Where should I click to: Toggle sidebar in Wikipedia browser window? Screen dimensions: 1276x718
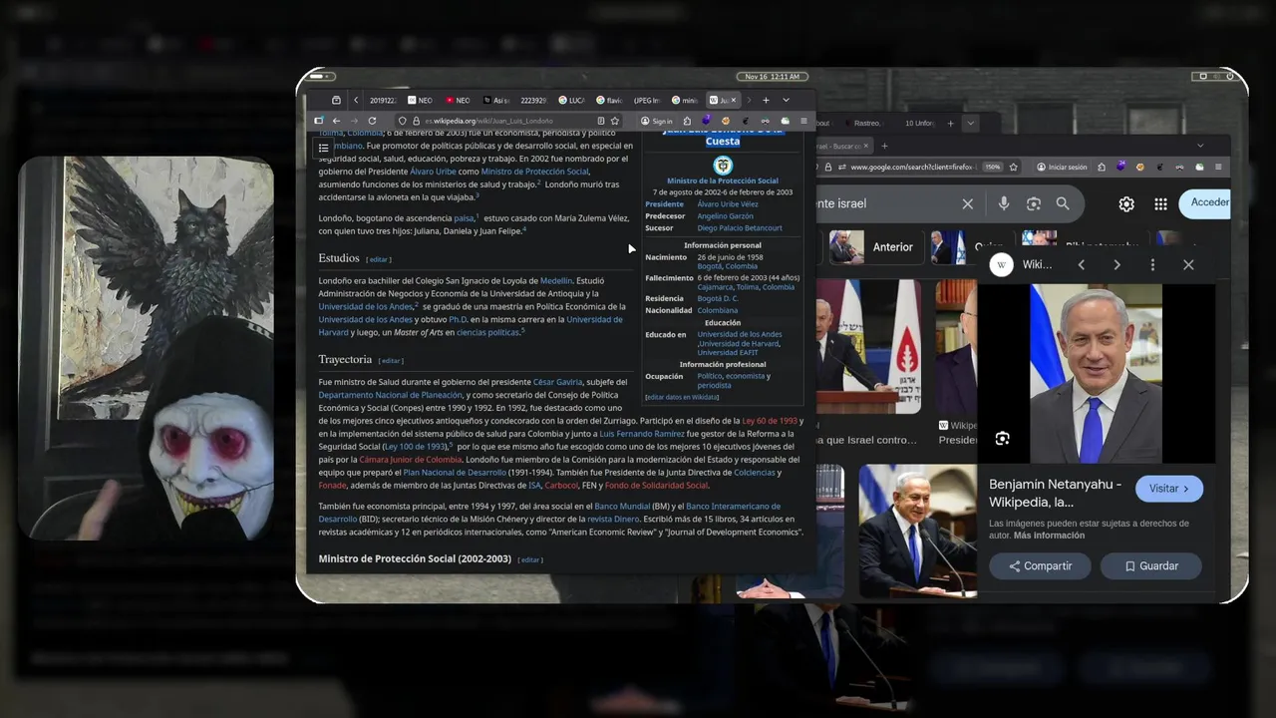318,121
